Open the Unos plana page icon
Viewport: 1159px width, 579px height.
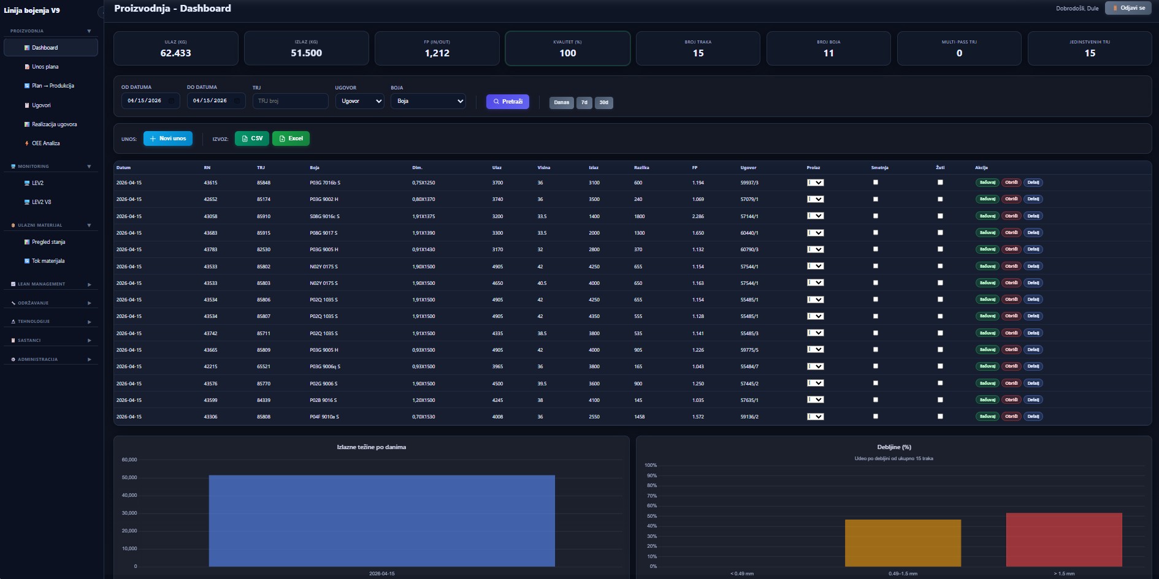[27, 67]
